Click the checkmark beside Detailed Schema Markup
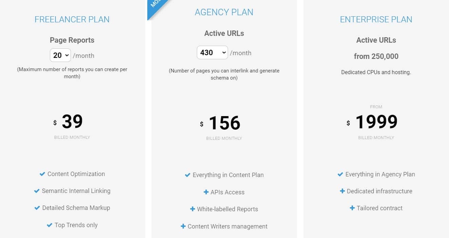The height and width of the screenshot is (238, 449). tap(37, 208)
